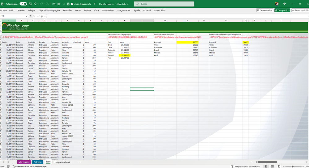Open the Patreon sheet tab
Image resolution: width=309 pixels, height=168 pixels.
click(37, 162)
